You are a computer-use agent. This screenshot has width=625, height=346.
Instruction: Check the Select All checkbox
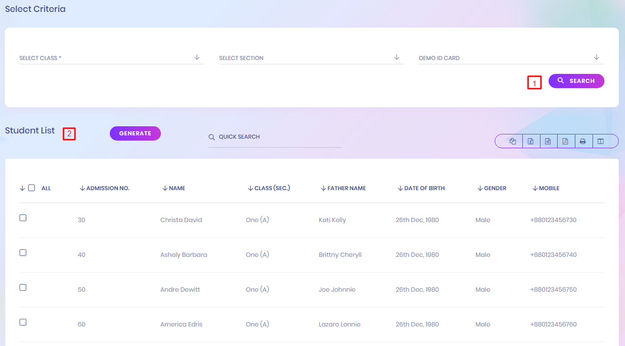pos(32,188)
